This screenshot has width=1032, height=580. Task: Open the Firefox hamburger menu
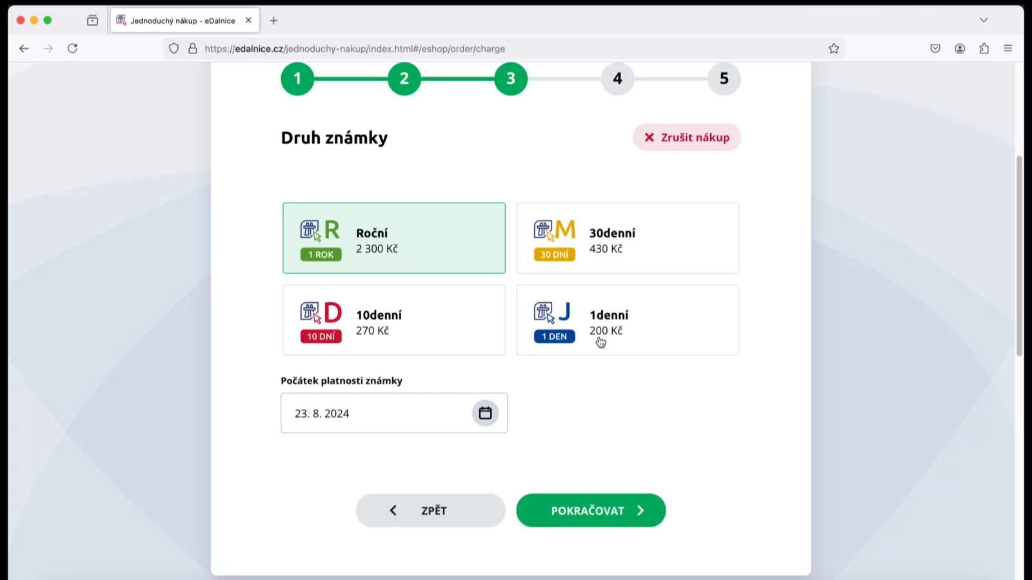coord(1008,48)
